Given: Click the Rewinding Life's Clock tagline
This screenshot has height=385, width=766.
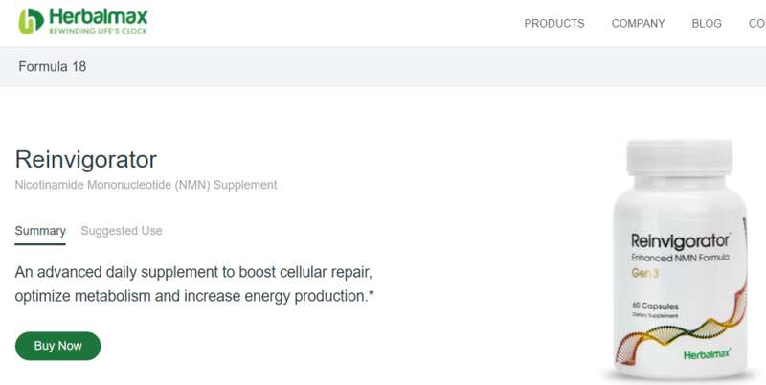Looking at the screenshot, I should coord(99,31).
